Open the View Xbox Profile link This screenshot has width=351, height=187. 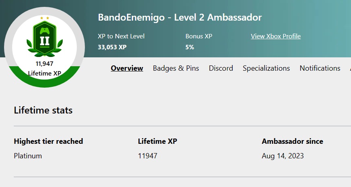275,36
